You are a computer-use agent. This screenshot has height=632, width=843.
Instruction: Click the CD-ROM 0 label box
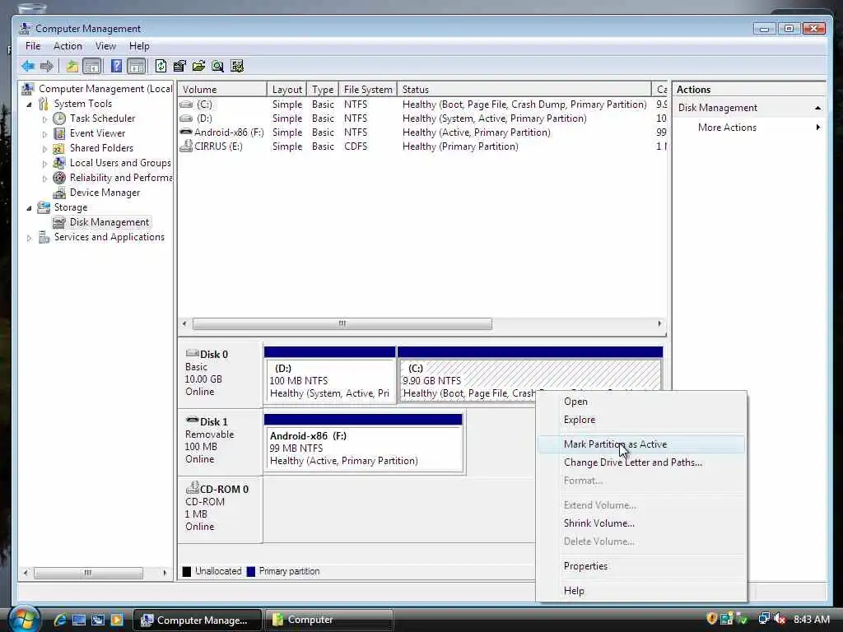click(221, 509)
